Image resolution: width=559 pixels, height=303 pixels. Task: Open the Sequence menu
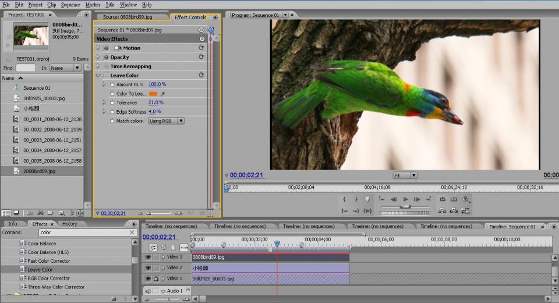pos(70,4)
